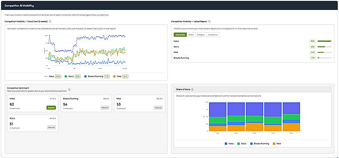This screenshot has width=339, height=158.
Task: Click the Competitor AI Visibility header title
Action: tap(19, 6)
